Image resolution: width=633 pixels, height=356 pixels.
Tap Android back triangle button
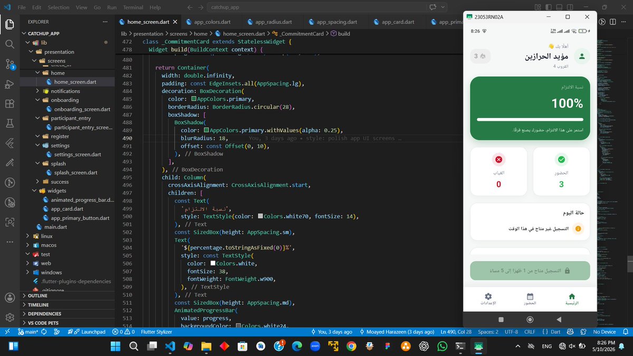click(x=559, y=319)
